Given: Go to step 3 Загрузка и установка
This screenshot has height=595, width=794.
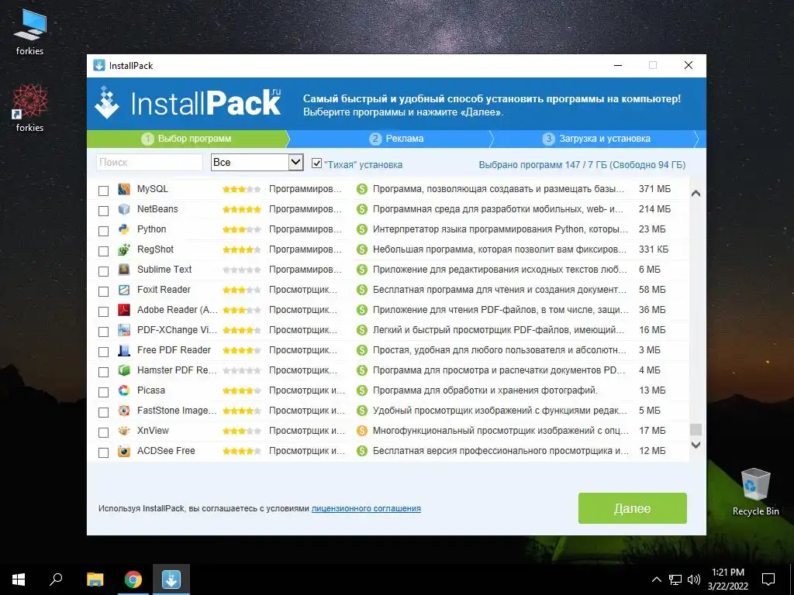Looking at the screenshot, I should tap(596, 139).
